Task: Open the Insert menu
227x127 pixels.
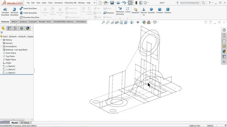Action: pyautogui.click(x=44, y=3)
